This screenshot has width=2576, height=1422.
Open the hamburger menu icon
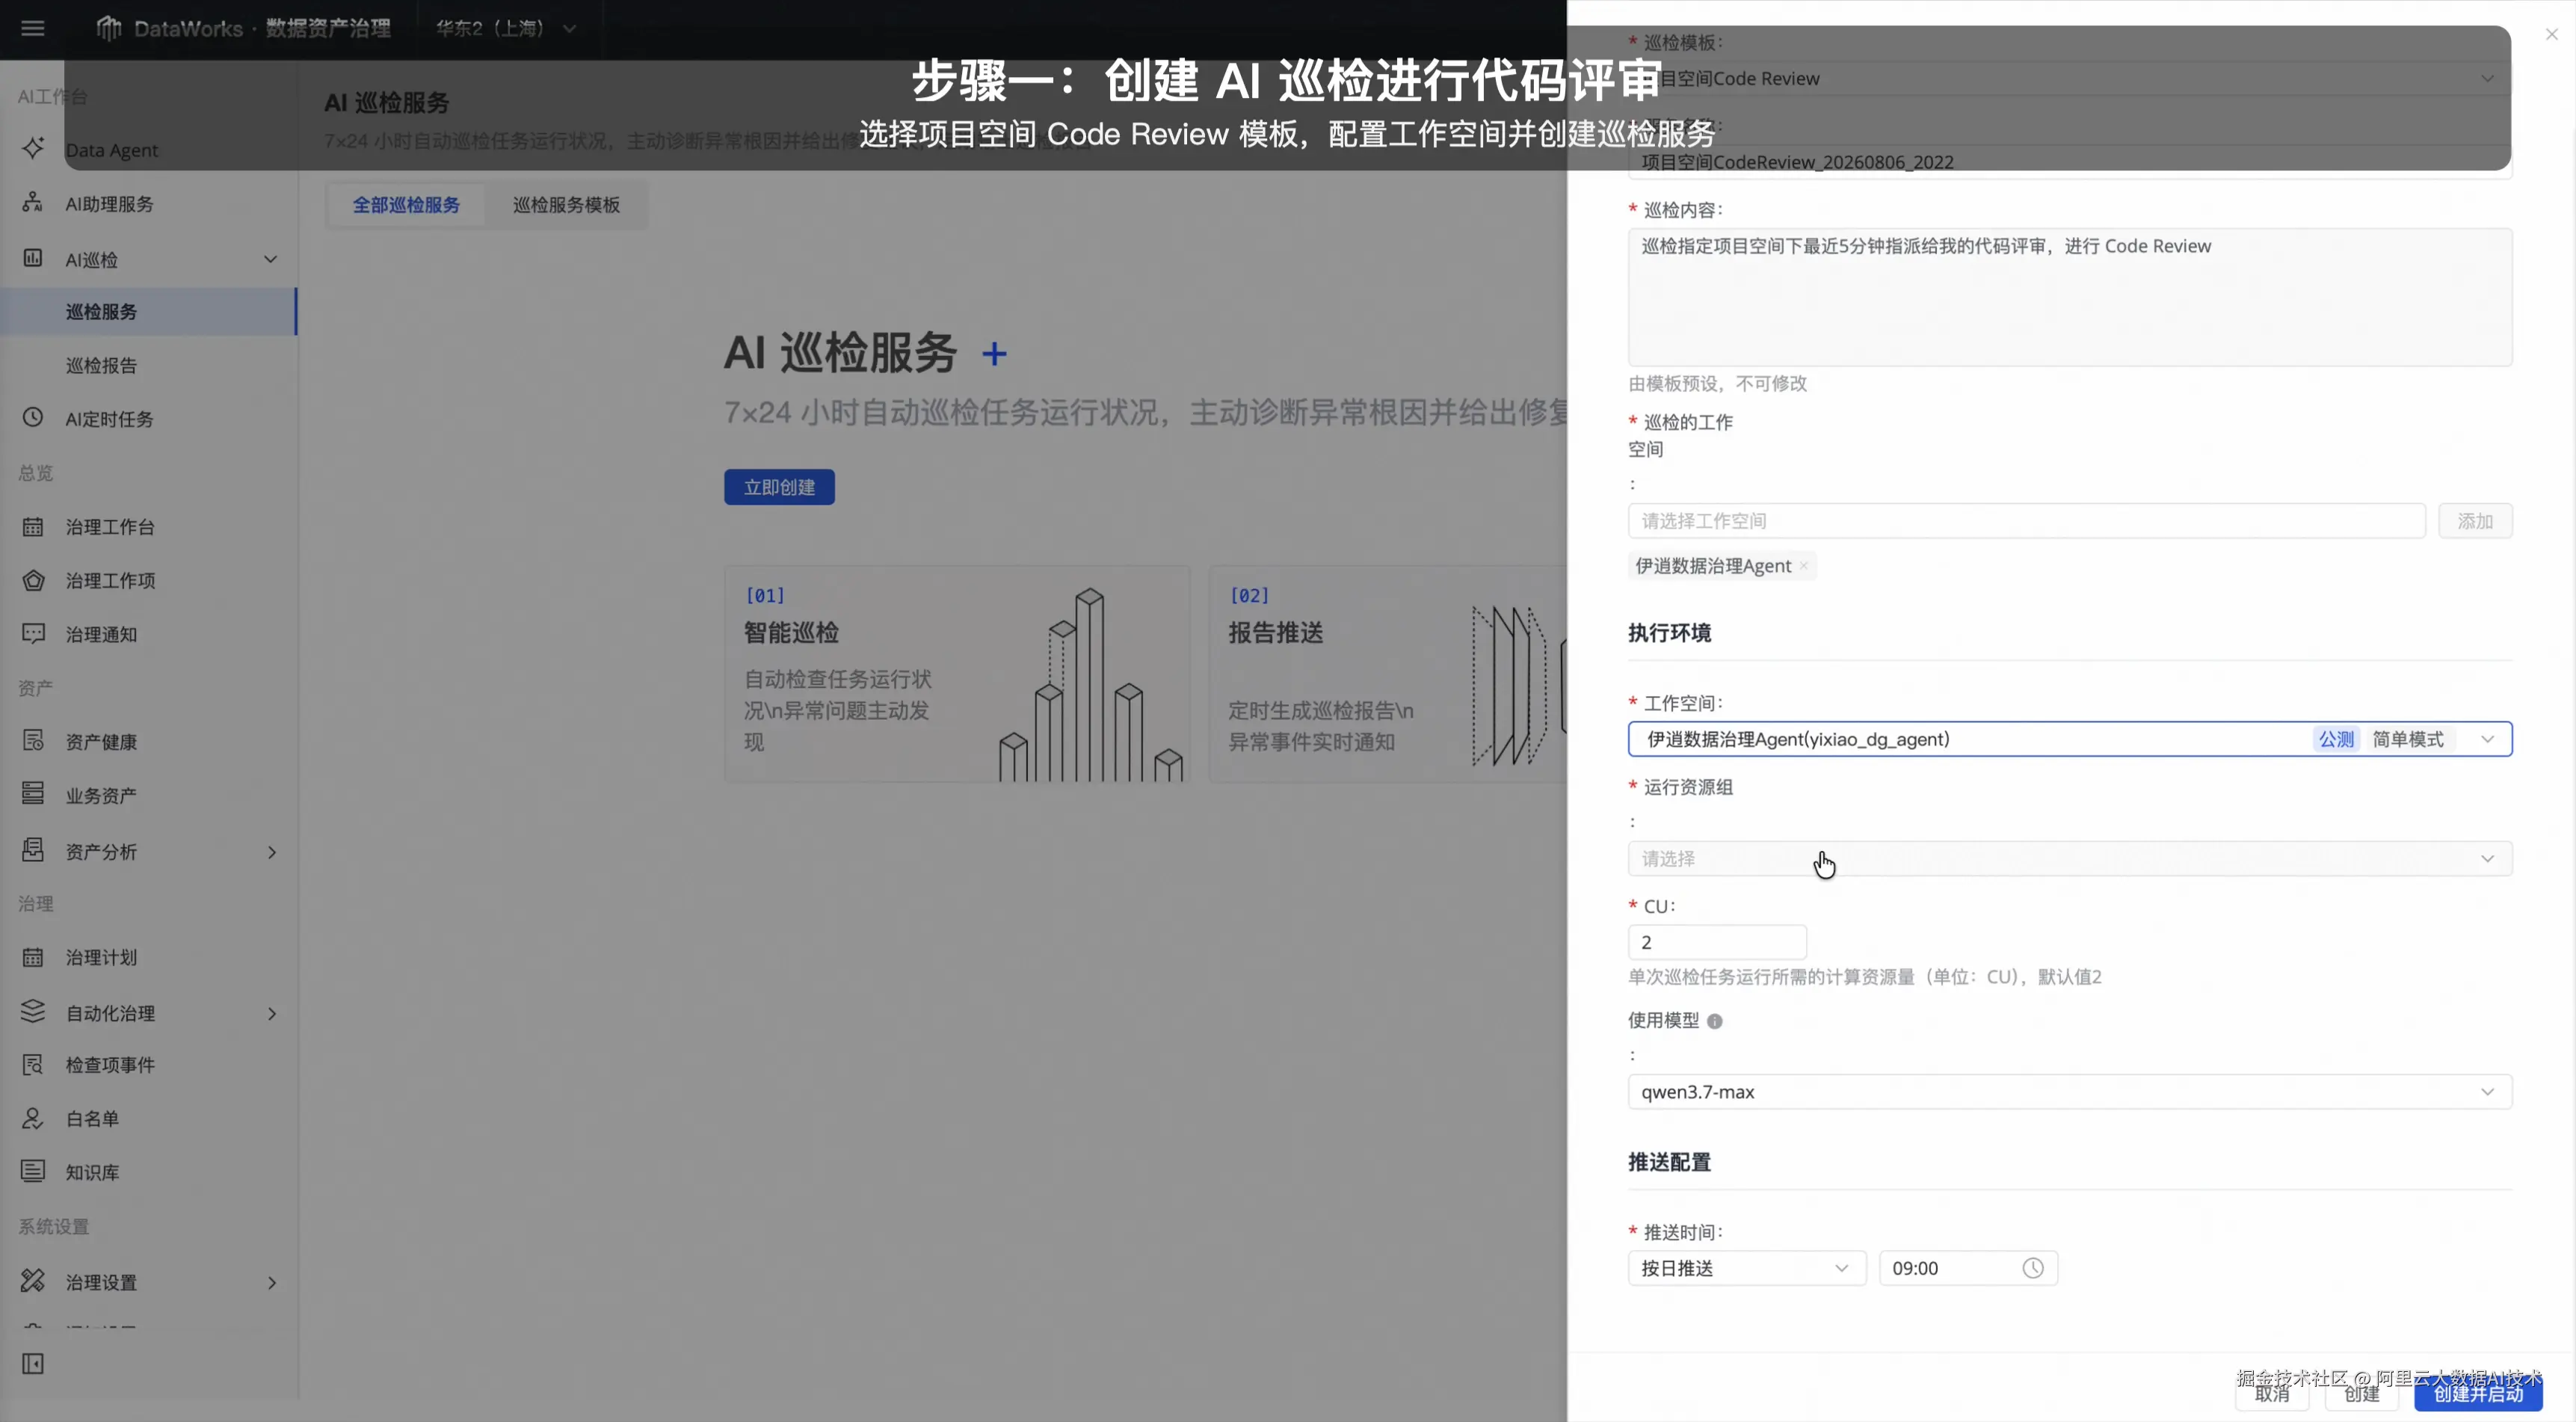33,28
